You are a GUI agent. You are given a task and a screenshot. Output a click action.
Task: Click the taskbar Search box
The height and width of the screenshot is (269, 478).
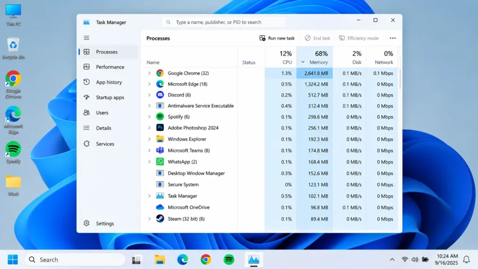pyautogui.click(x=75, y=260)
